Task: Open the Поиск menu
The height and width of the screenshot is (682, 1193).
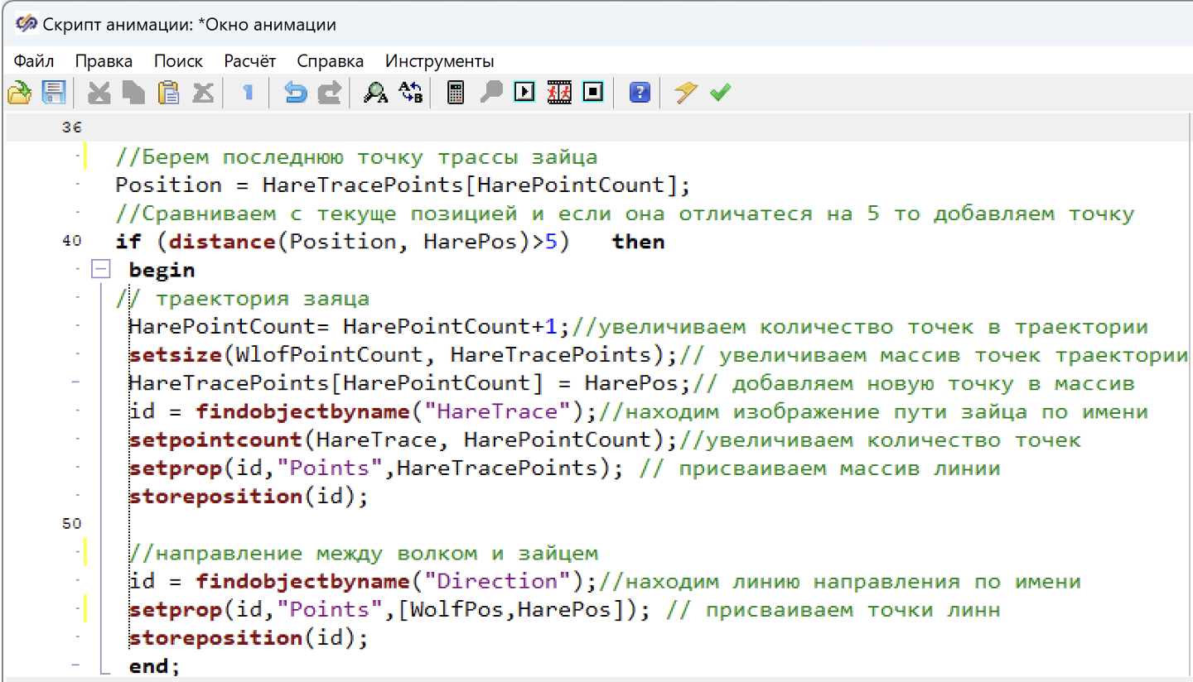Action: (x=178, y=61)
